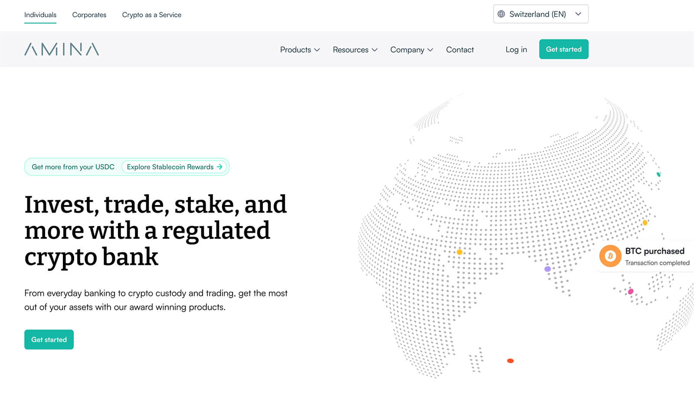Expand the Resources menu
The height and width of the screenshot is (413, 694).
[x=355, y=50]
